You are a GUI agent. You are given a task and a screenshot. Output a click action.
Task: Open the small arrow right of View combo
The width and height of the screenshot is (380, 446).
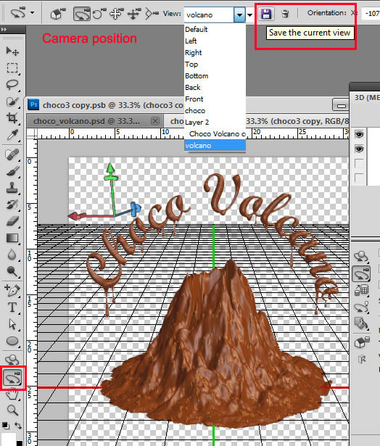(249, 15)
